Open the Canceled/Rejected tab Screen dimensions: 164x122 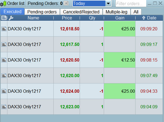(81, 12)
